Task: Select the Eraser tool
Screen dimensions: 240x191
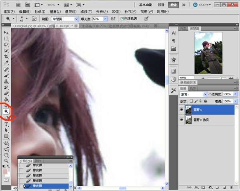Action: click(6, 94)
